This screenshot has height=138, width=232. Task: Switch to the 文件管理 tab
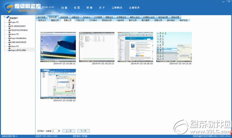pyautogui.click(x=98, y=17)
